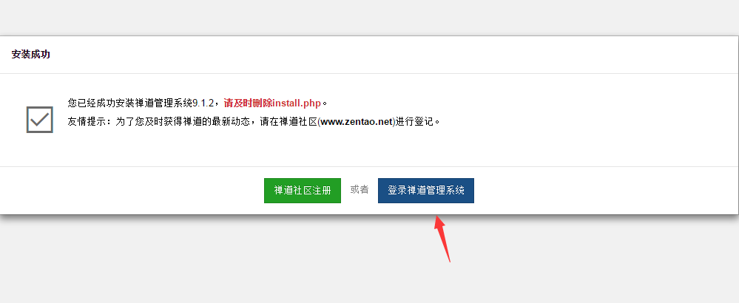Click the 安装成功 dialog title
Screen dimensions: 739x303
tap(30, 55)
